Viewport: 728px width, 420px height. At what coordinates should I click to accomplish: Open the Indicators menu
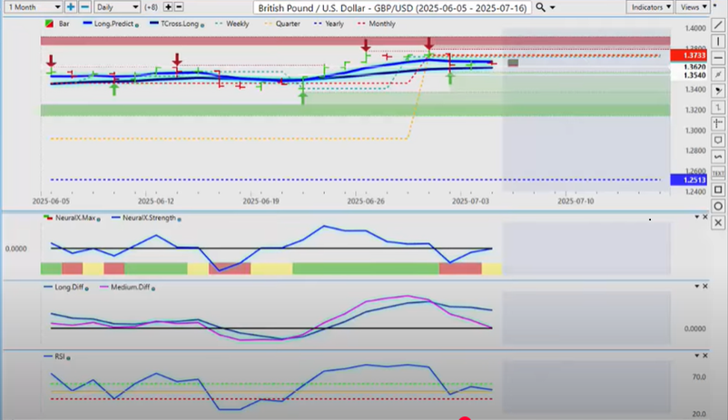pyautogui.click(x=650, y=7)
